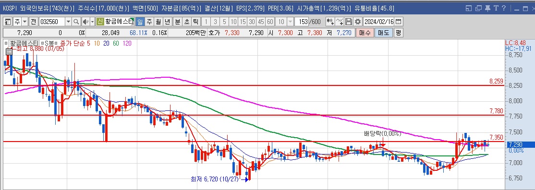
Task: Click the 매도 sell button
Action: 383,33
